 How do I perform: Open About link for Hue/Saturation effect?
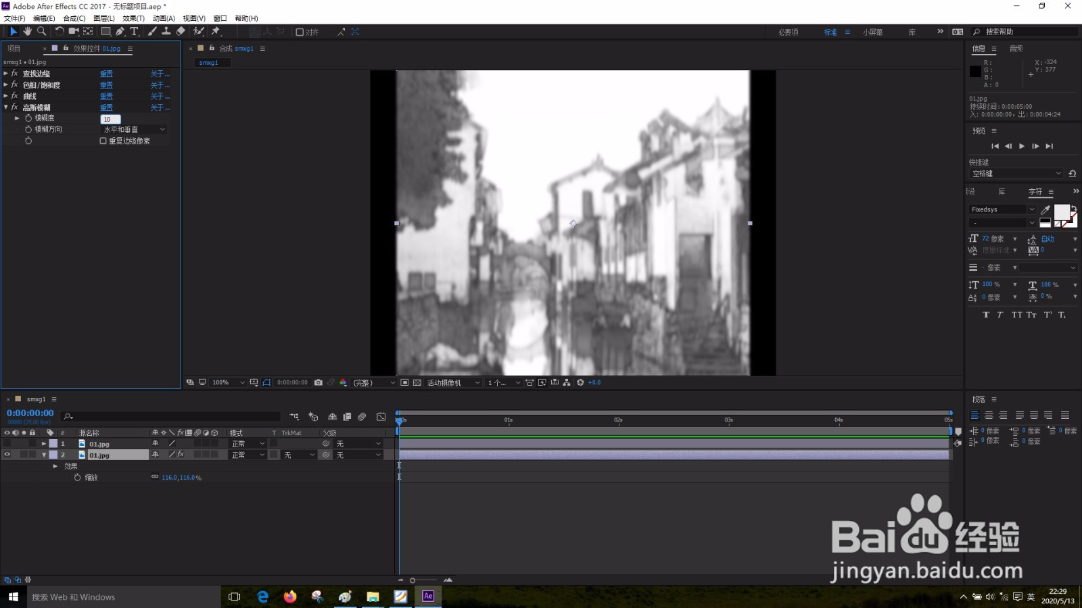[160, 85]
